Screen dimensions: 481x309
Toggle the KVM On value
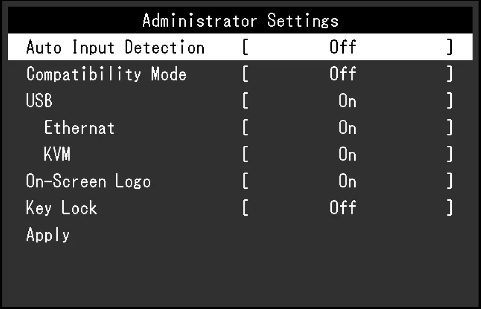click(347, 155)
